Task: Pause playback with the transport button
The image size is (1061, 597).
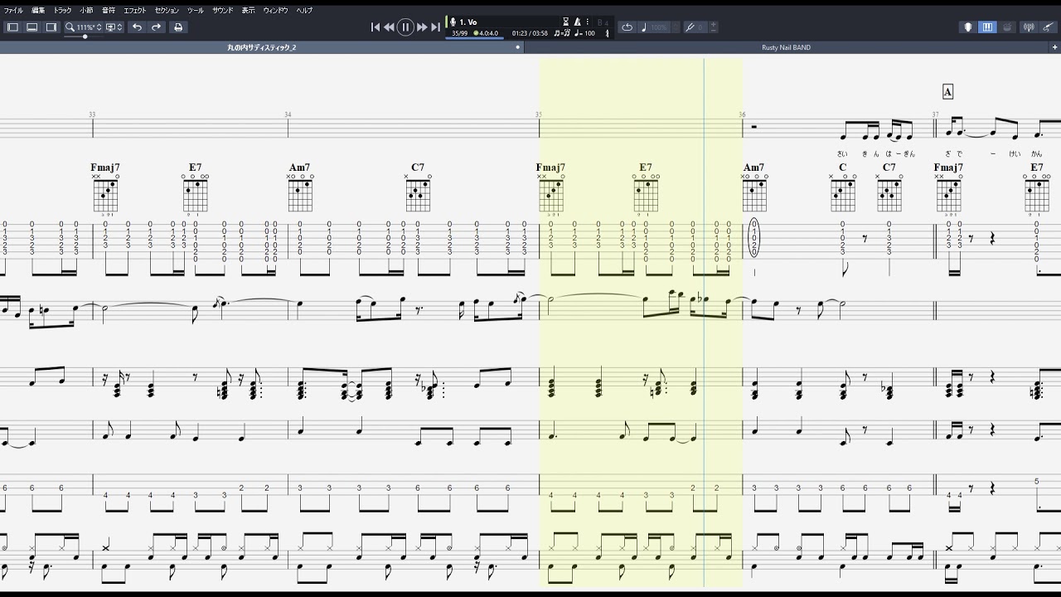Action: pyautogui.click(x=405, y=27)
